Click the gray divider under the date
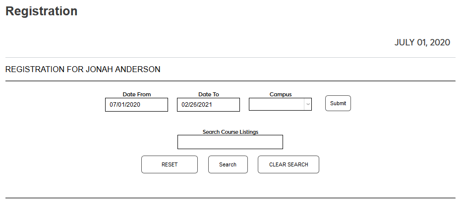This screenshot has width=464, height=201. point(230,58)
